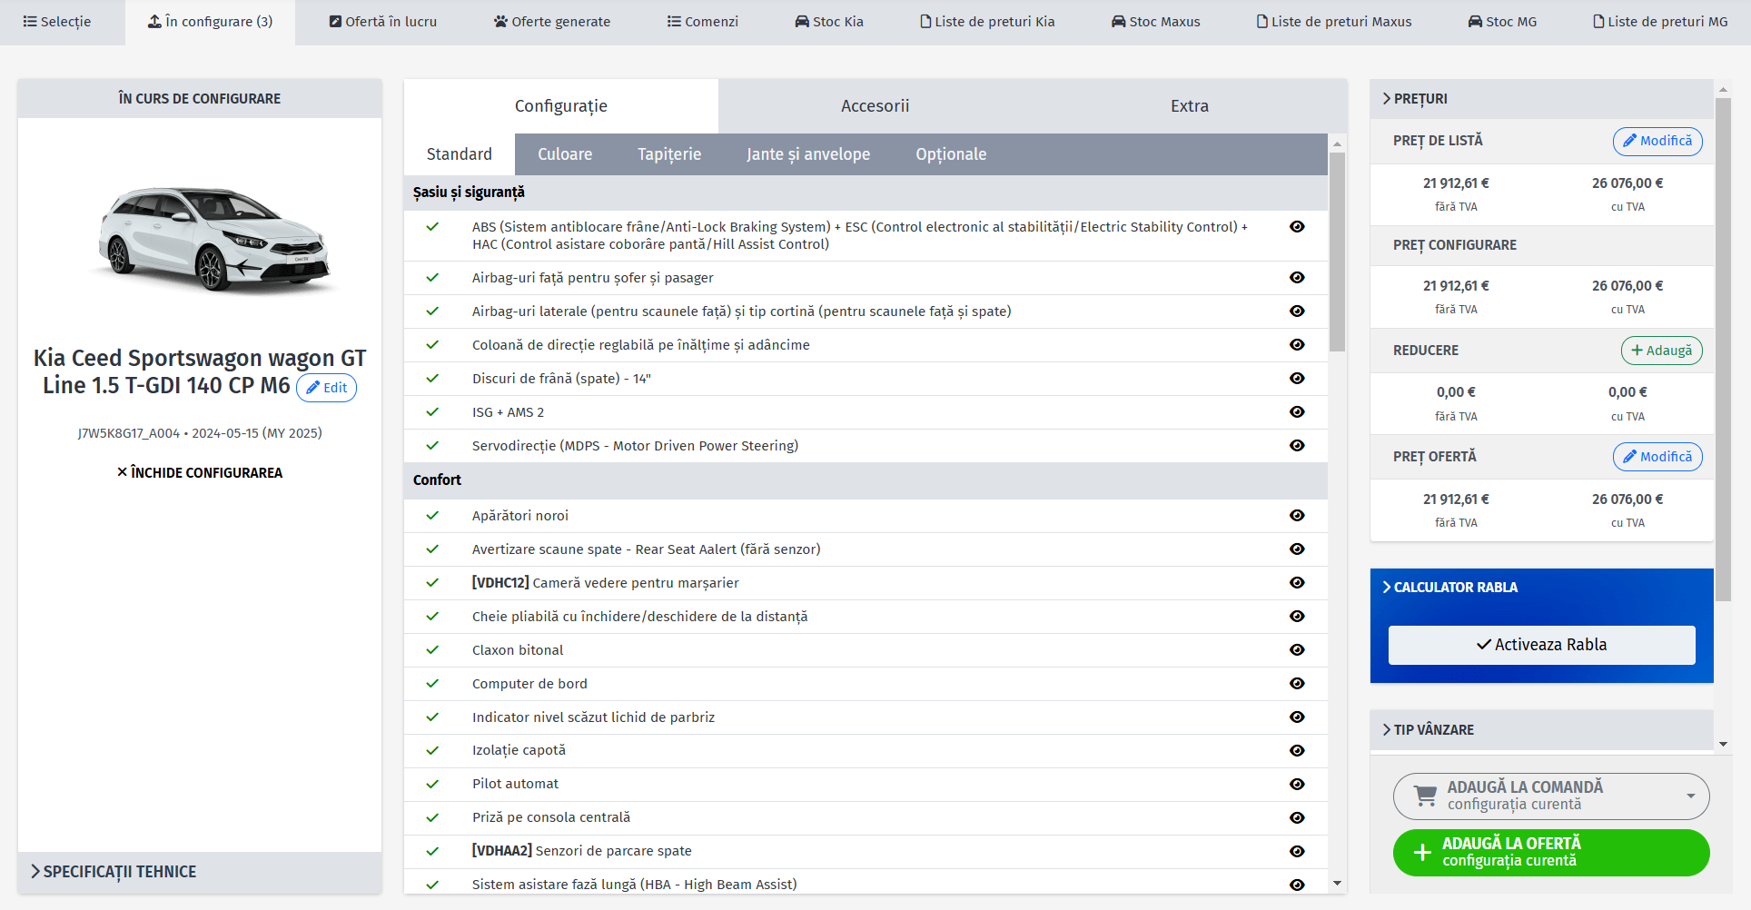This screenshot has width=1751, height=910.
Task: Click Modifică for Preț ofertă
Action: [x=1657, y=457]
